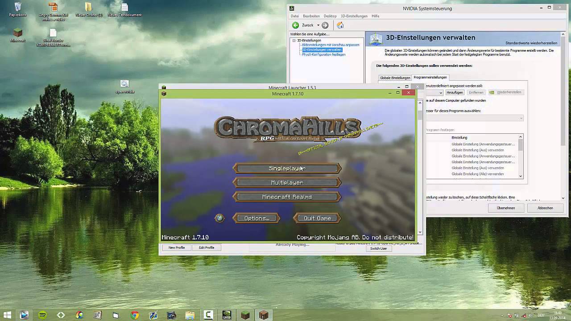The image size is (571, 321).
Task: Click Switch User in Minecraft Launcher
Action: point(378,248)
